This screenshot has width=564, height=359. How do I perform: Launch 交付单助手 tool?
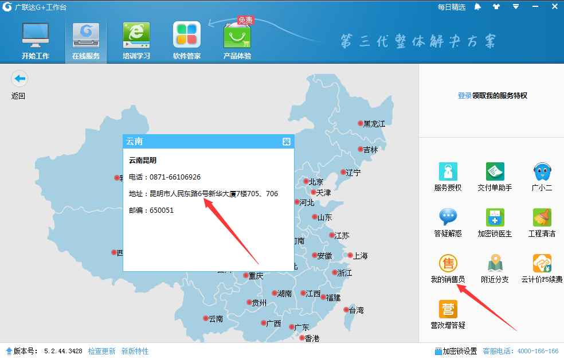[495, 171]
